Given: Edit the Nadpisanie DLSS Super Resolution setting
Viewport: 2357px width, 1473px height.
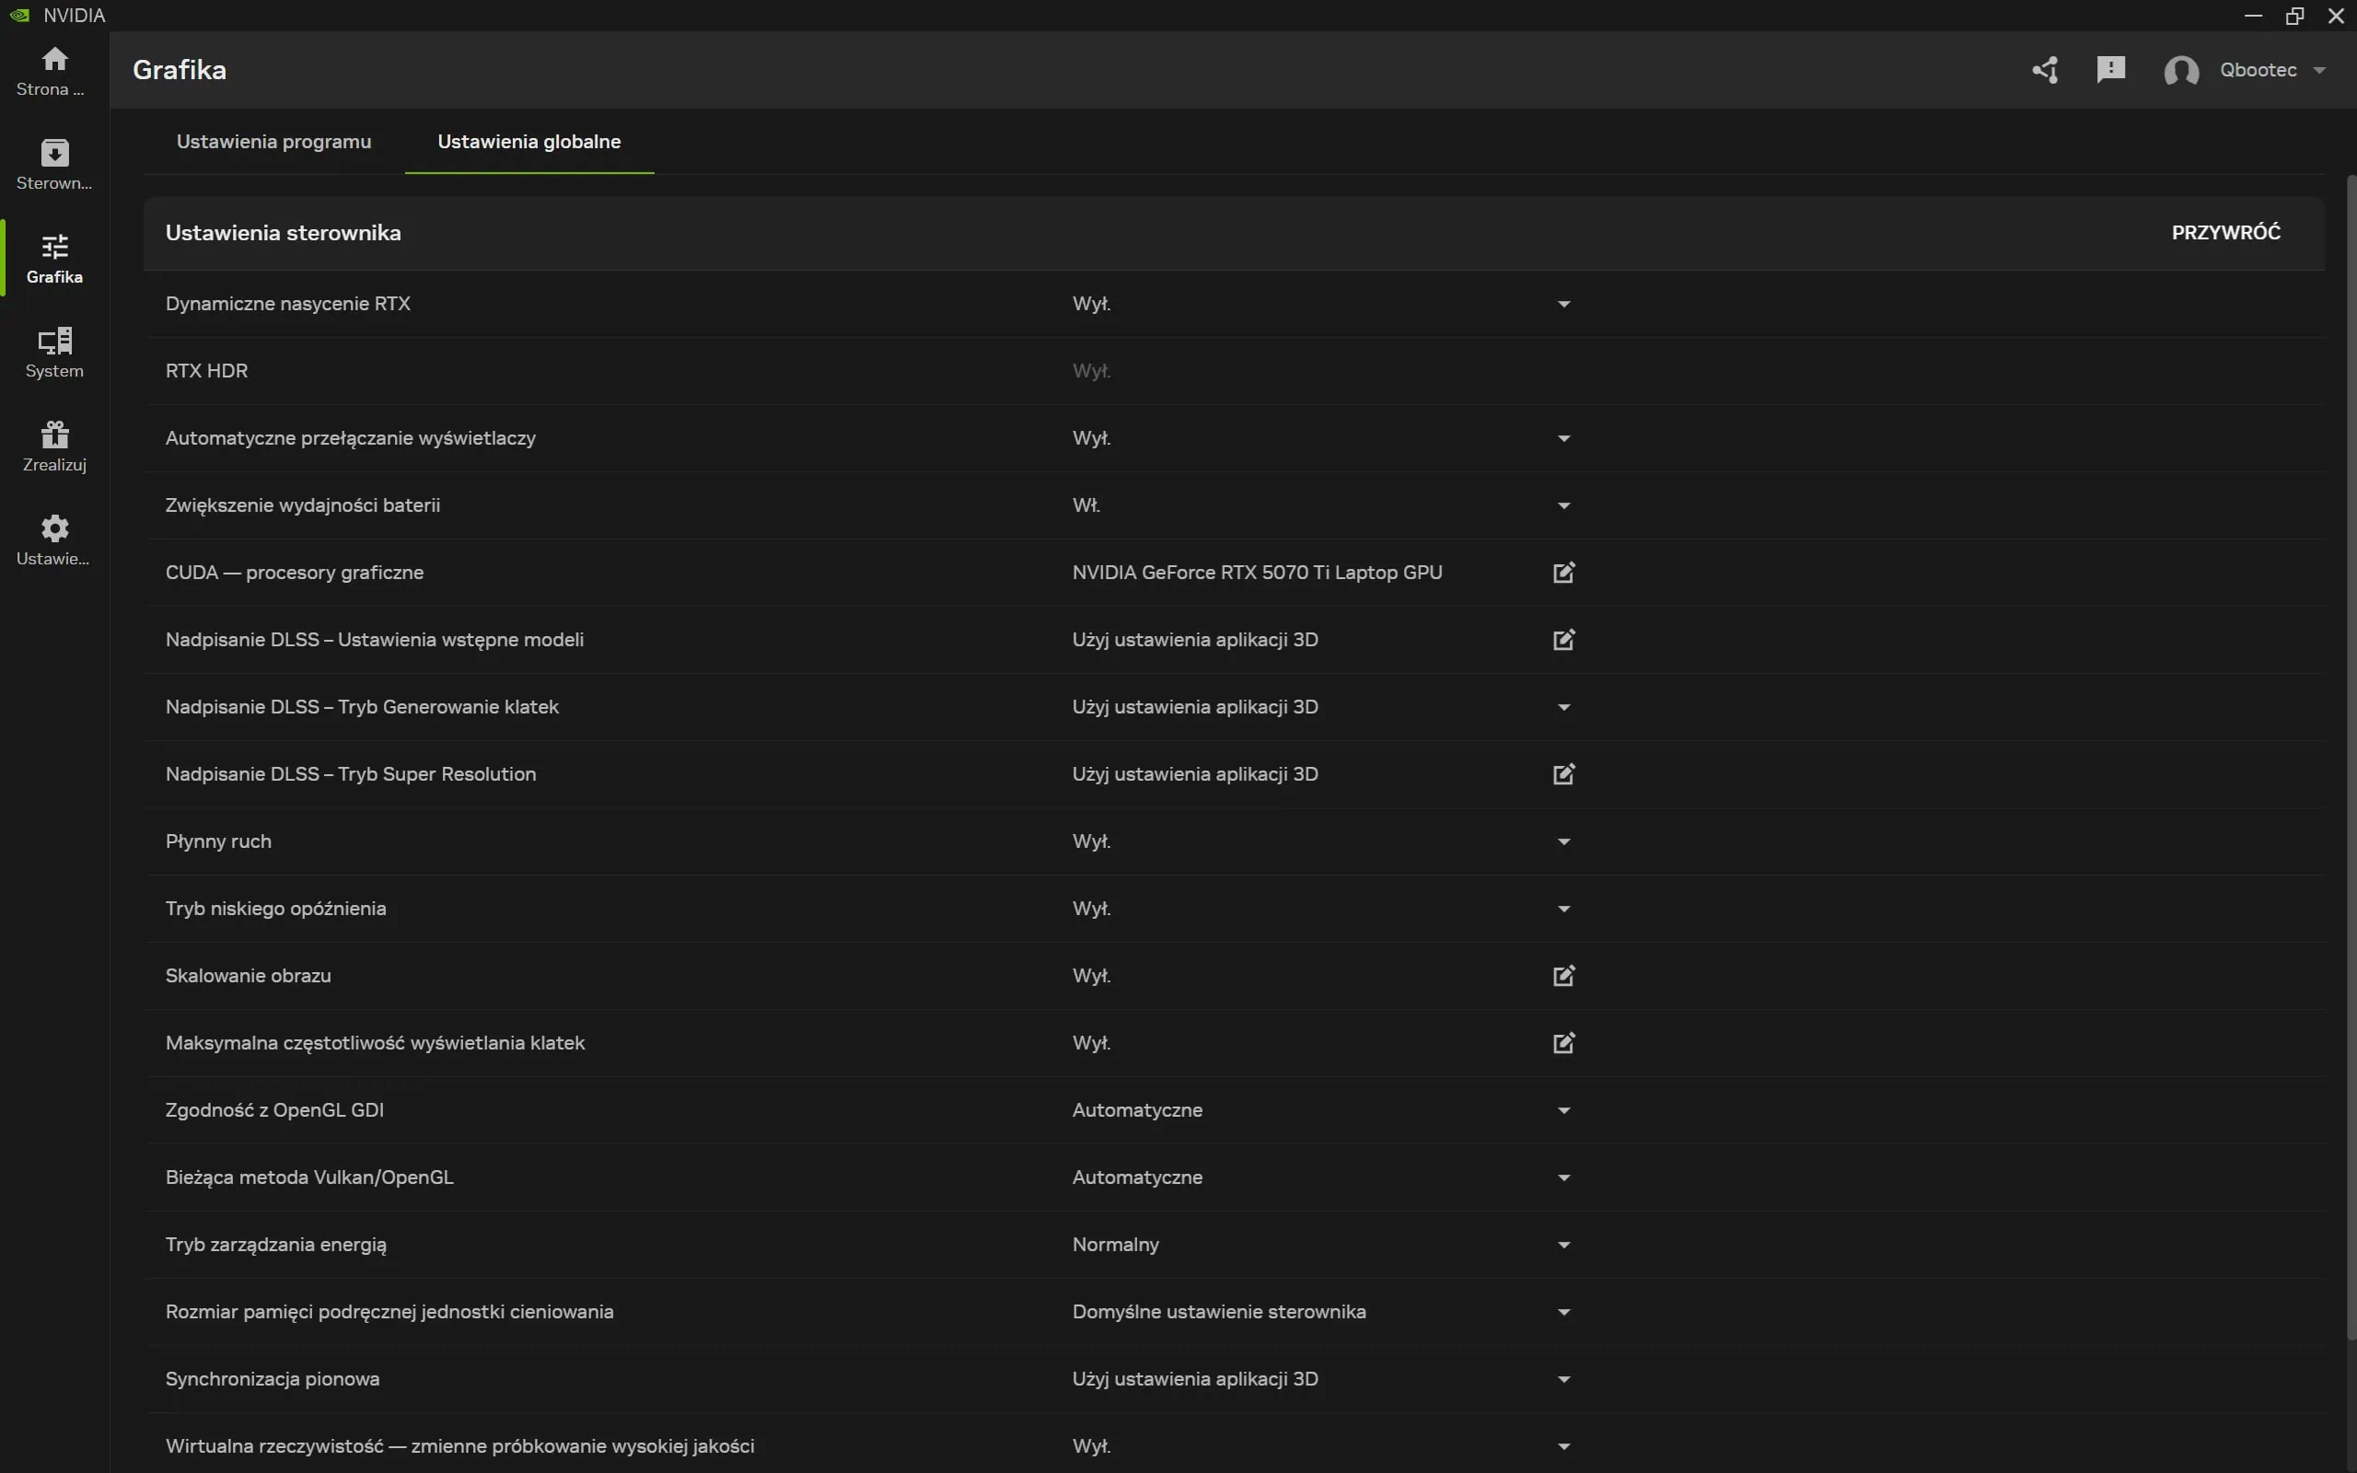Looking at the screenshot, I should [x=1562, y=773].
